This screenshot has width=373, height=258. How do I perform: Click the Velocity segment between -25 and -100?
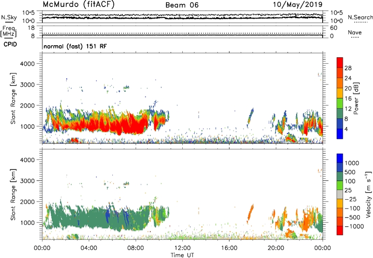point(340,204)
